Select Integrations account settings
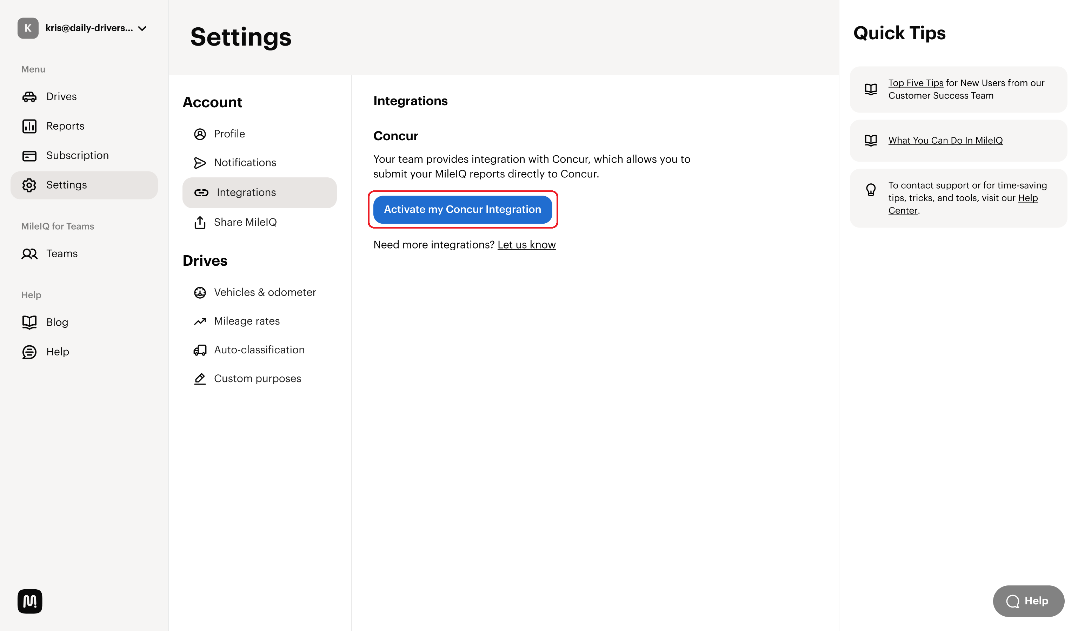Viewport: 1078px width, 631px height. pos(259,193)
